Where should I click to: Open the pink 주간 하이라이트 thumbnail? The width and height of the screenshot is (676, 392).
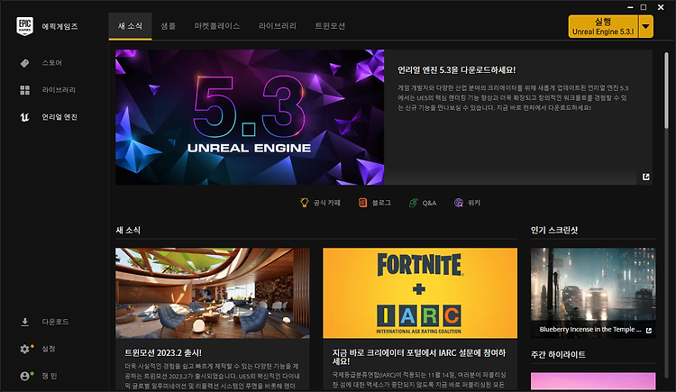tap(593, 381)
